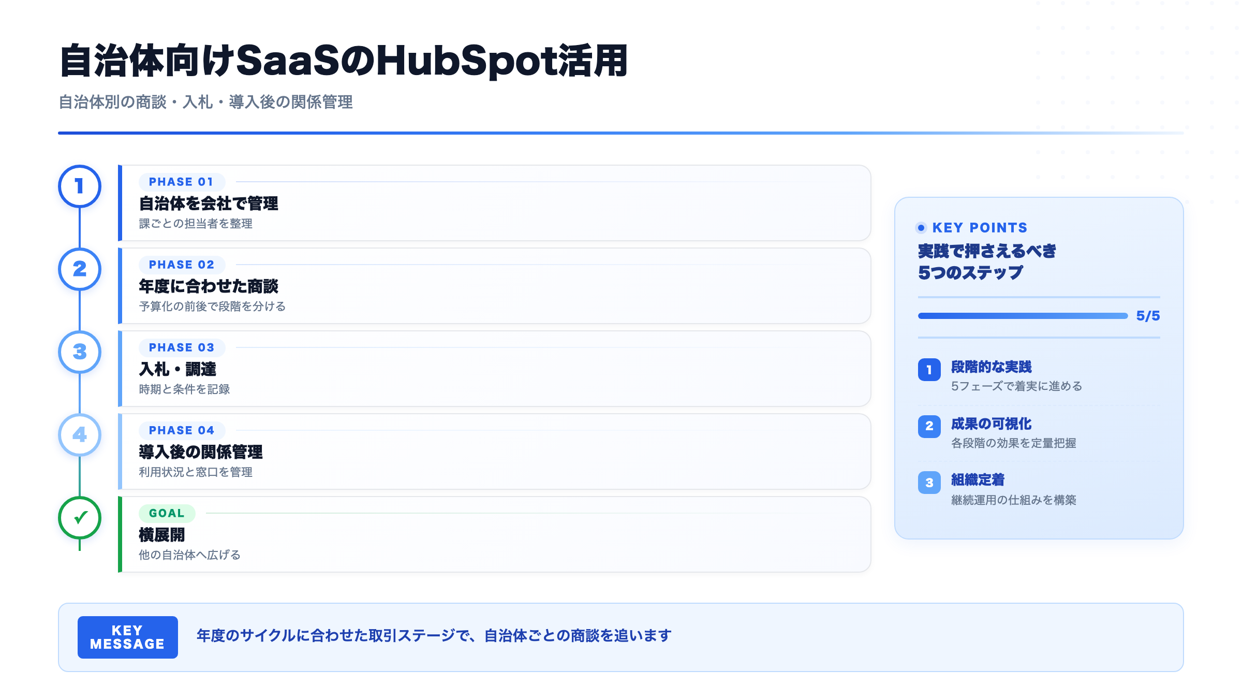Click the card heading 導入後の関係管理
This screenshot has height=699, width=1242.
201,452
